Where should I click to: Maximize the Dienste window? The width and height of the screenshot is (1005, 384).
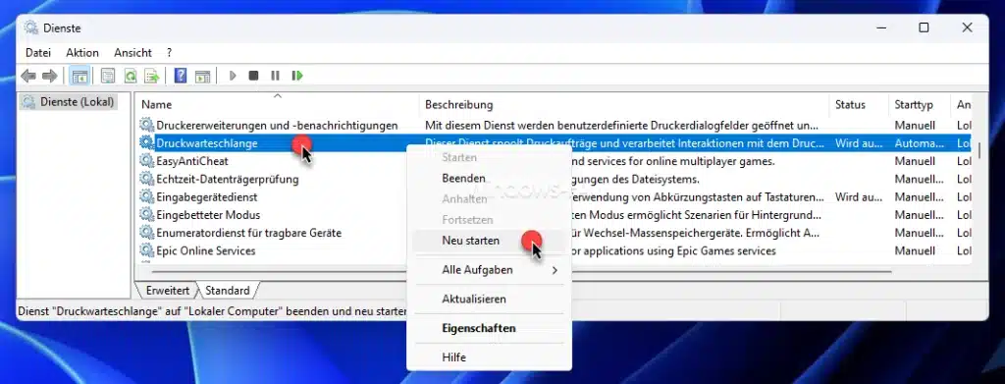click(924, 27)
